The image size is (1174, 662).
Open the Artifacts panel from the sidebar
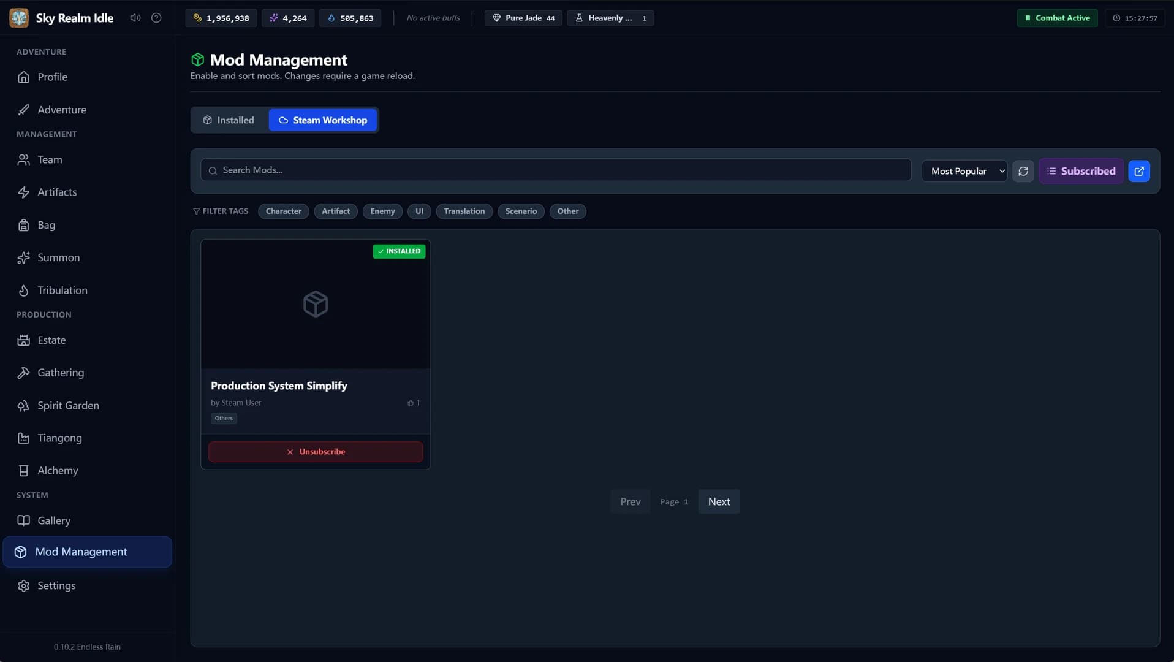point(57,192)
